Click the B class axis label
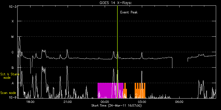 [13, 68]
